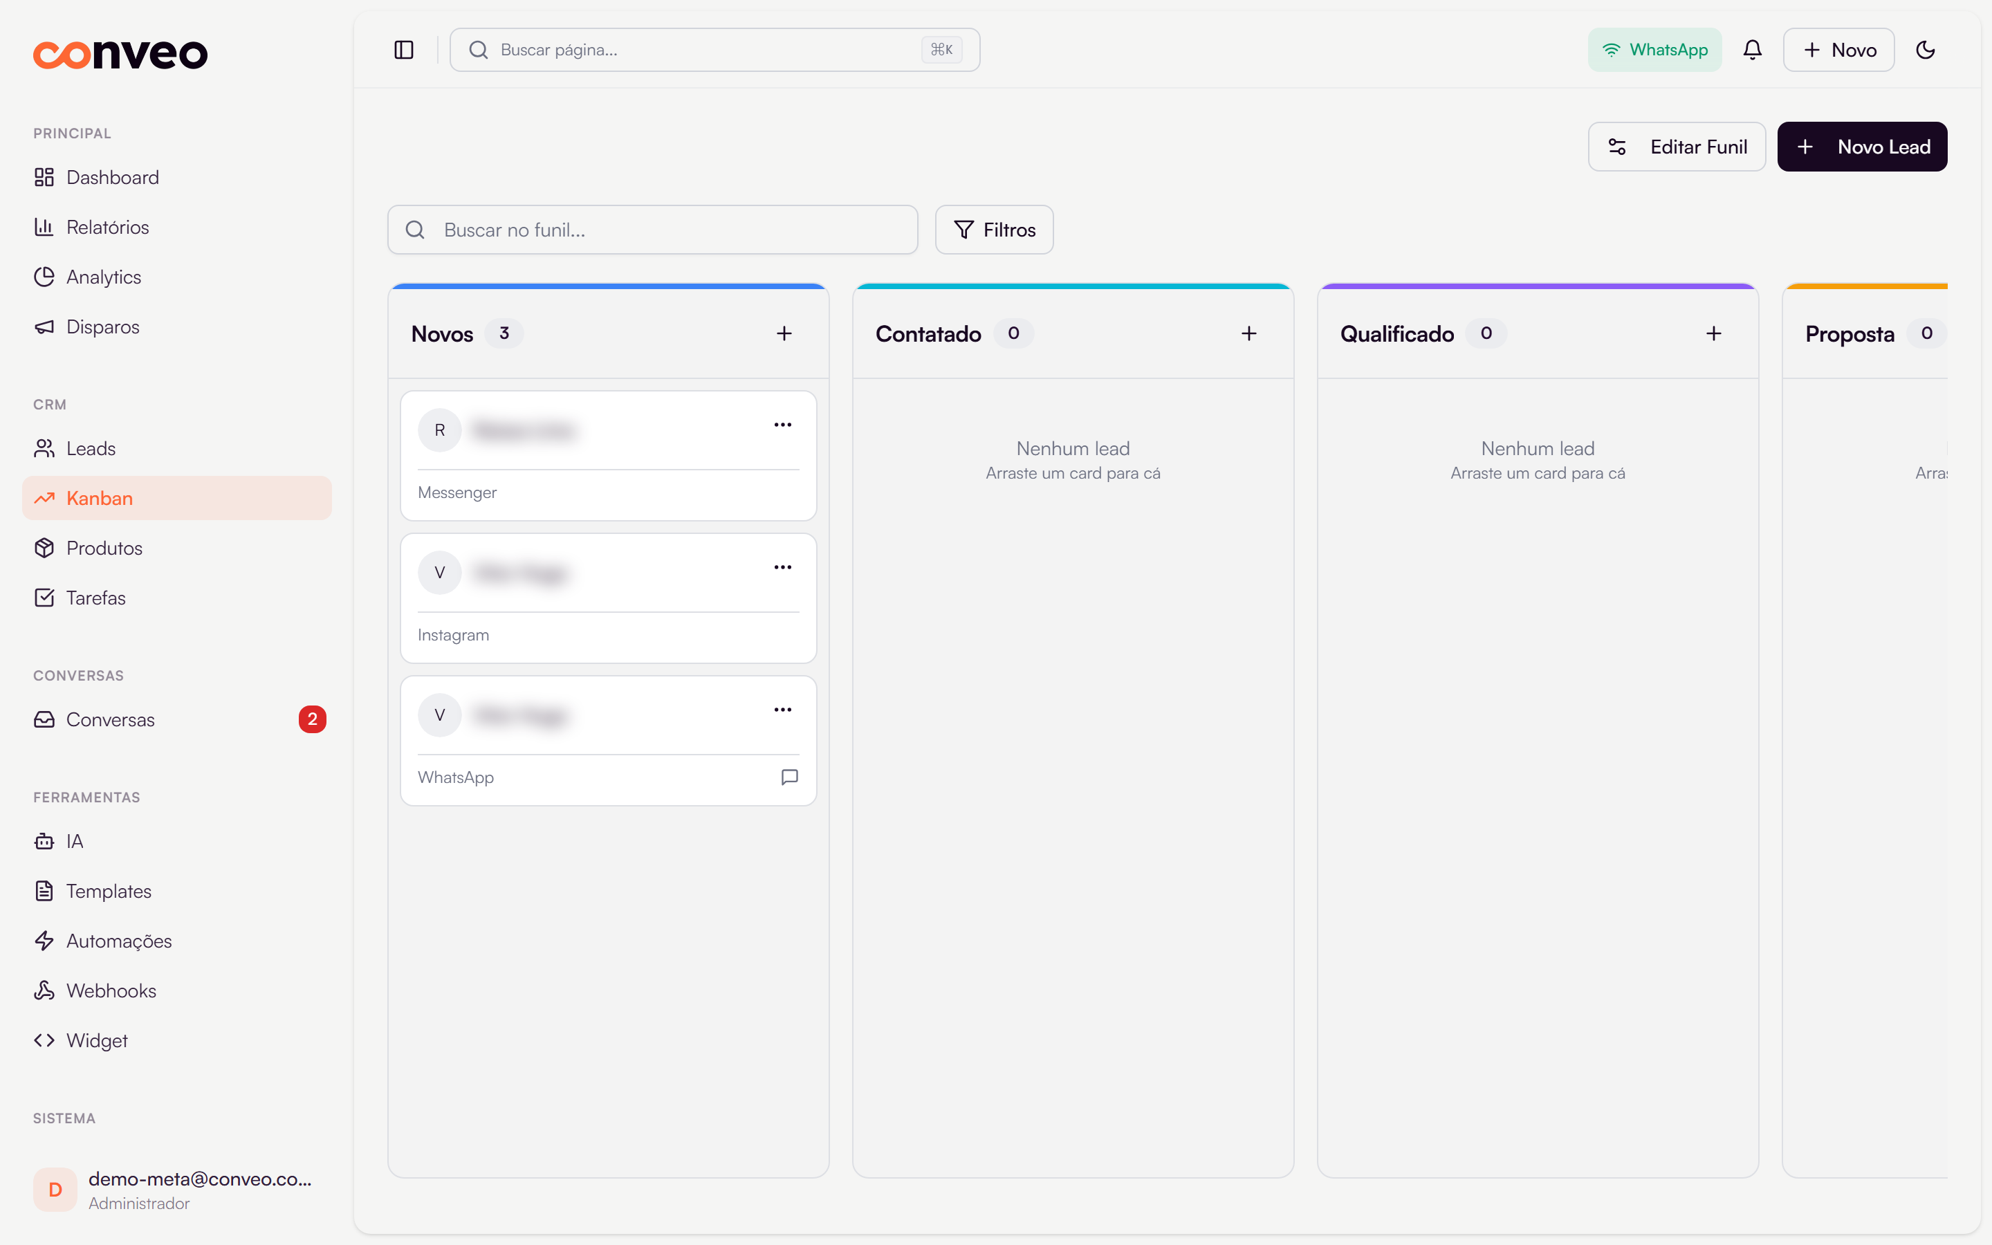Click the Qualificado column title
The width and height of the screenshot is (1992, 1245).
click(1397, 333)
